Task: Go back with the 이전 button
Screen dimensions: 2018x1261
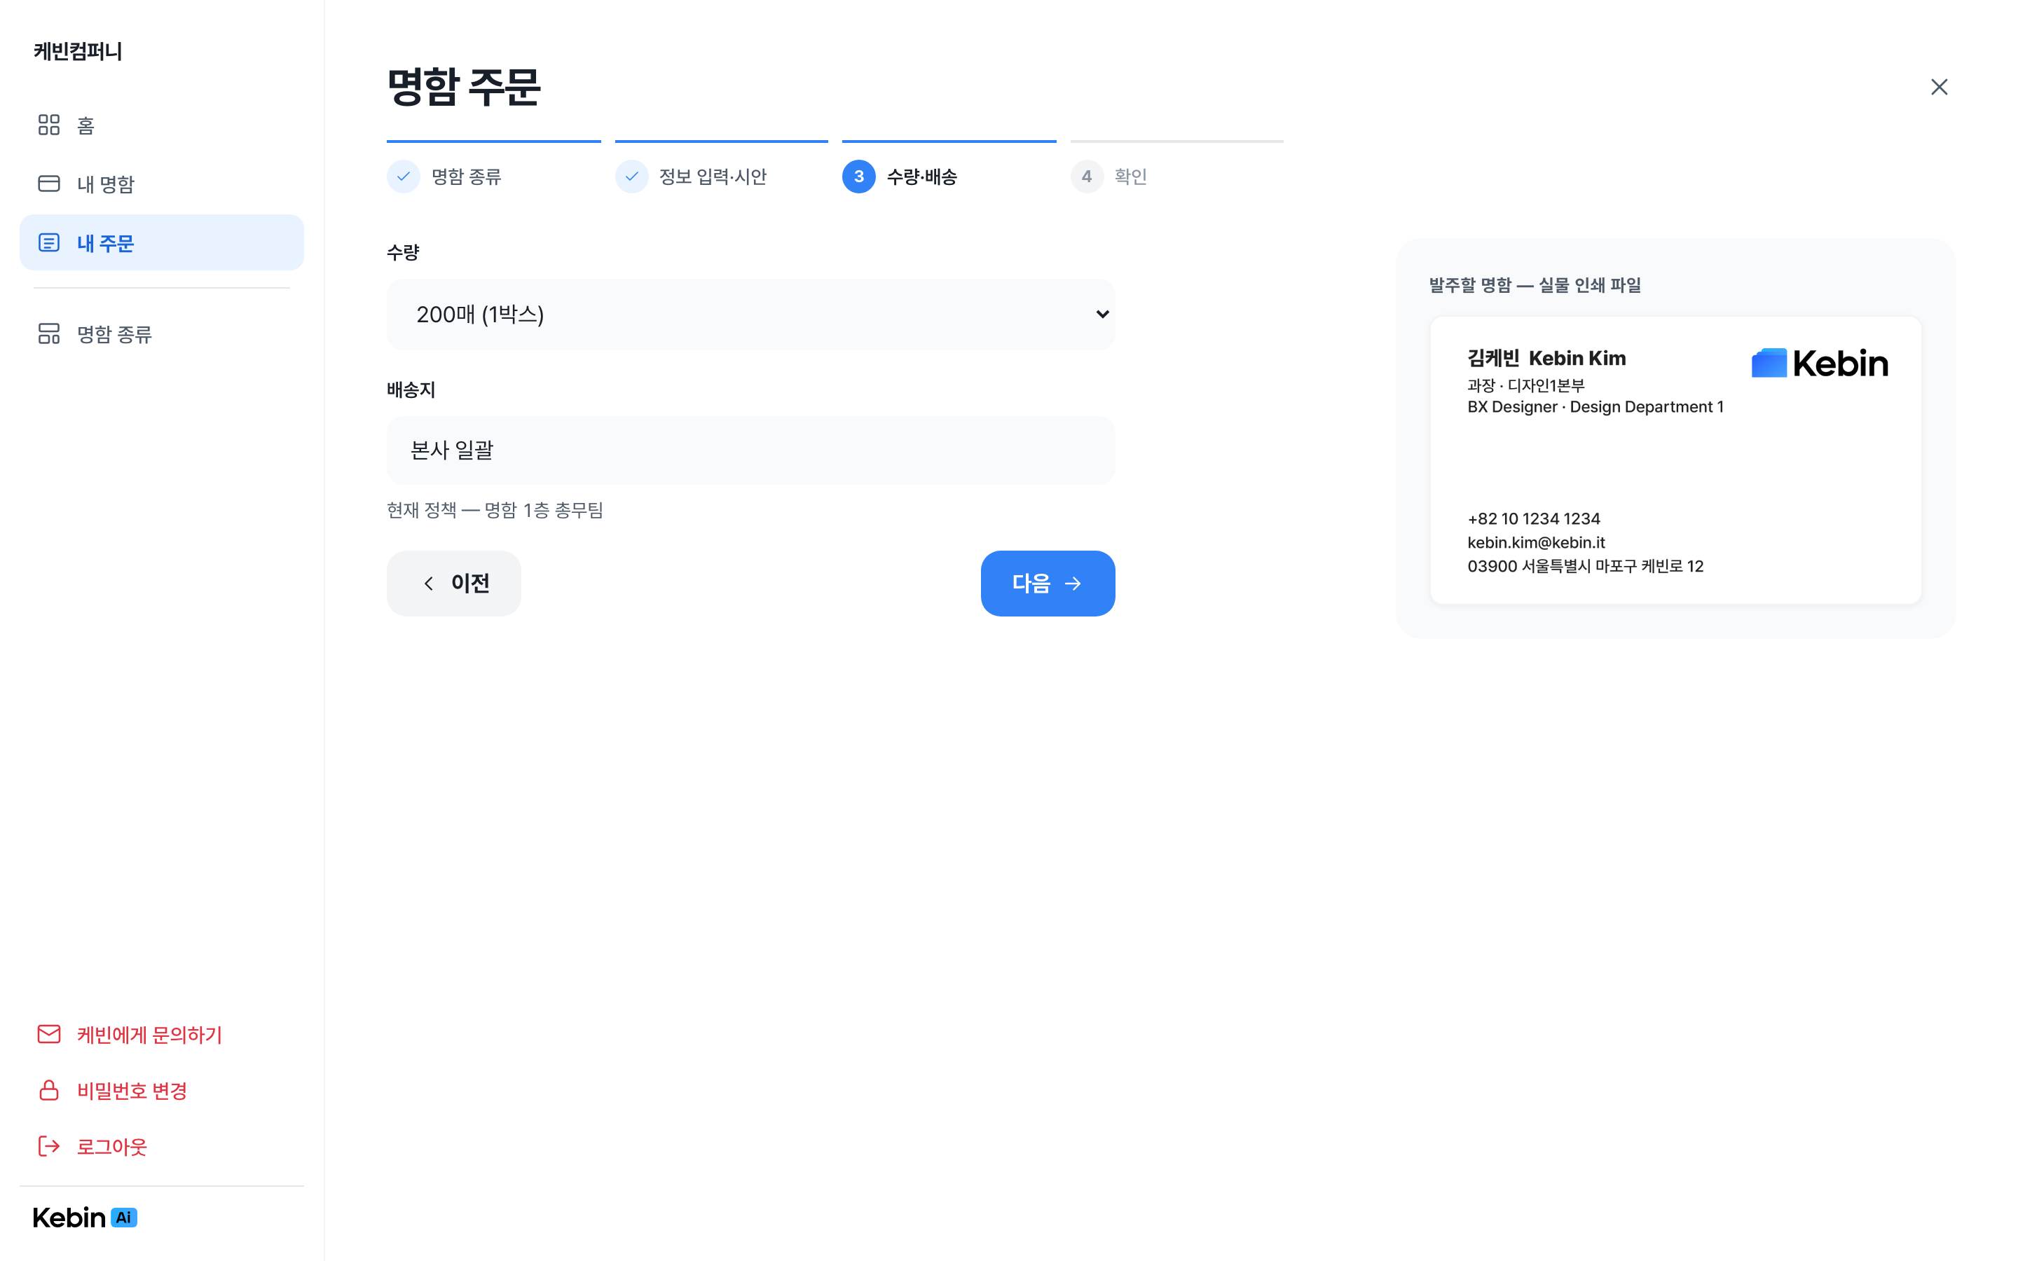Action: click(453, 583)
